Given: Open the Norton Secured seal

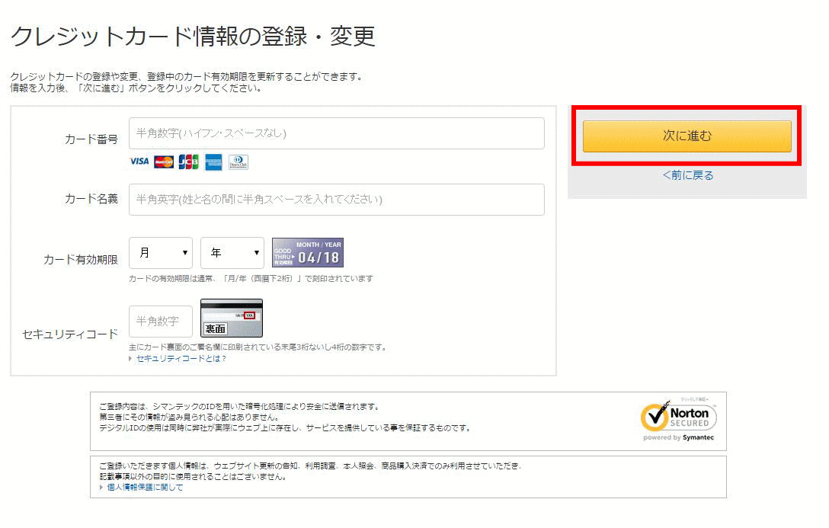Looking at the screenshot, I should click(678, 420).
